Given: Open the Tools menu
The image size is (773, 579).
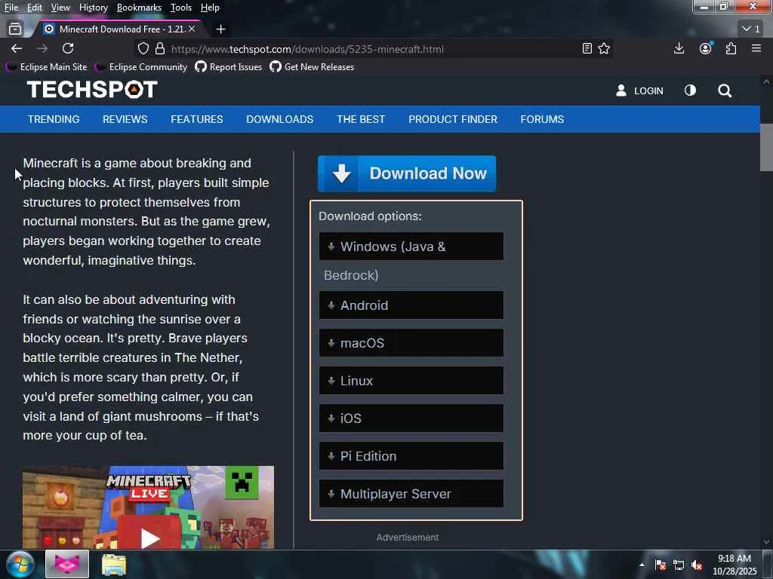Looking at the screenshot, I should pyautogui.click(x=181, y=8).
